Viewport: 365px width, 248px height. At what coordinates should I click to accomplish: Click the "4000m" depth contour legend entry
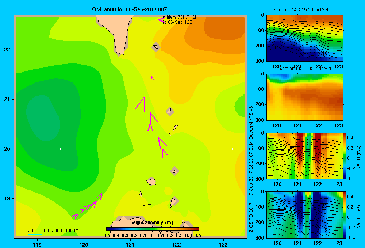[72, 230]
